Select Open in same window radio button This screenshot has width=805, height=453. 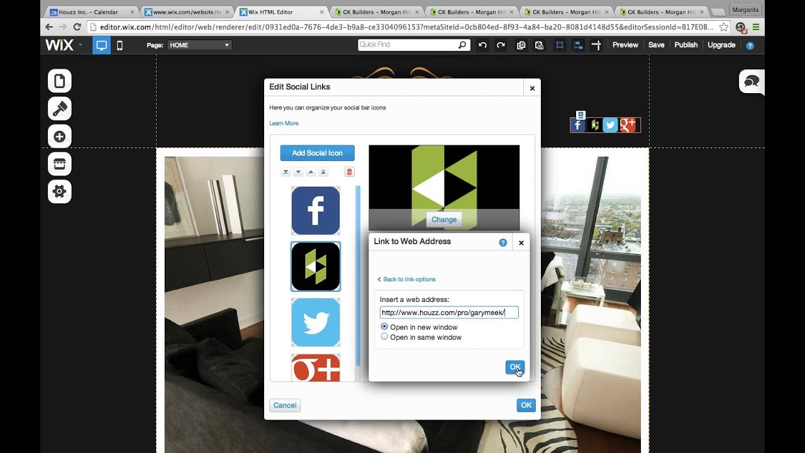click(x=384, y=336)
